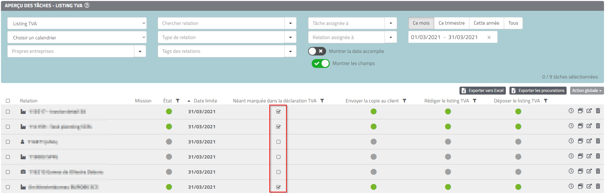The image size is (605, 193).
Task: Clear the date range with the X
Action: (x=489, y=37)
